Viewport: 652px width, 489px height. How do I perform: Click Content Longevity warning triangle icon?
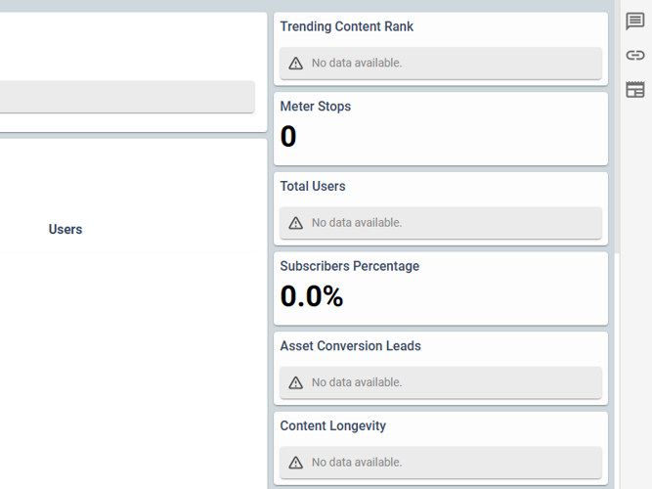tap(296, 463)
